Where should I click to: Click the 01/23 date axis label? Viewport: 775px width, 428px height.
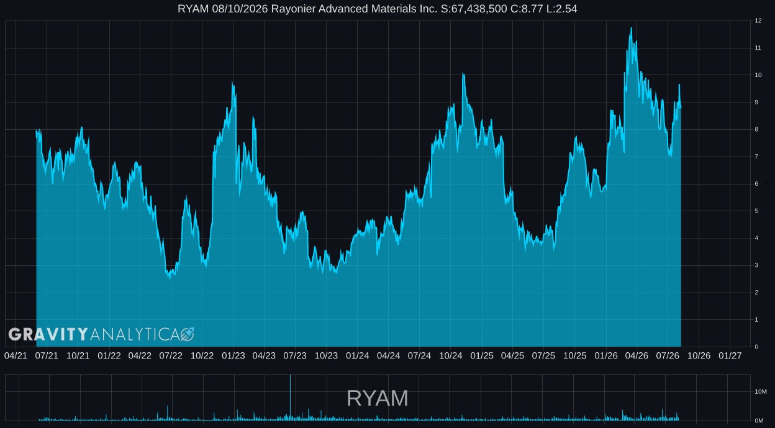coord(233,356)
